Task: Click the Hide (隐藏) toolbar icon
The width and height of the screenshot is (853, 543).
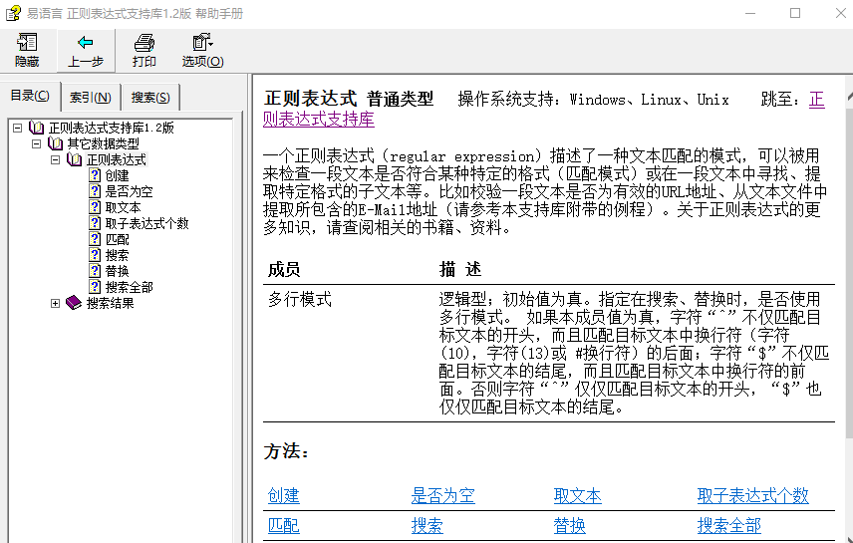Action: coord(27,43)
